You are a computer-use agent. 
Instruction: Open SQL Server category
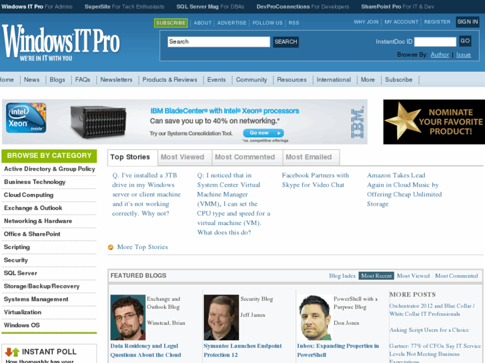[x=21, y=273]
